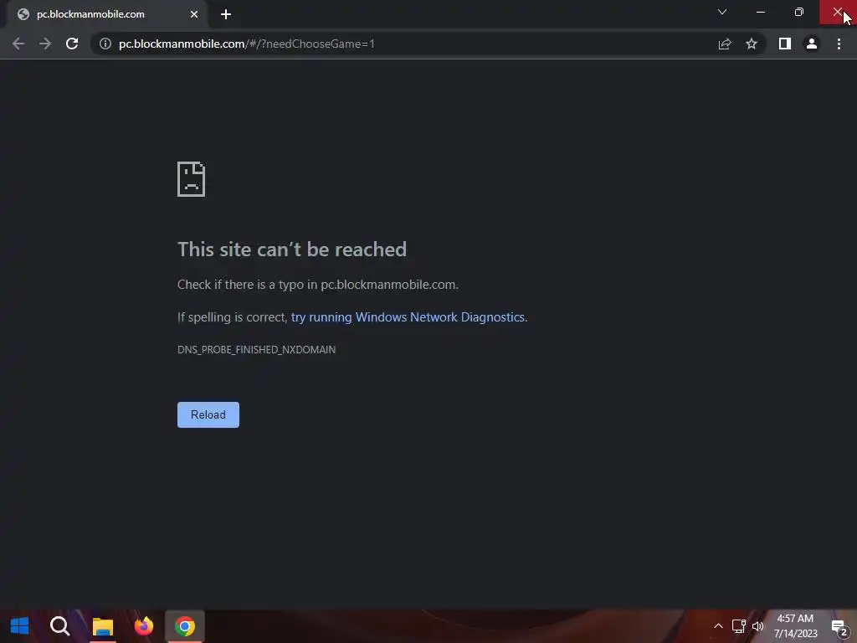Click the "This site can't be reached" heading
Image resolution: width=857 pixels, height=643 pixels.
pos(292,249)
